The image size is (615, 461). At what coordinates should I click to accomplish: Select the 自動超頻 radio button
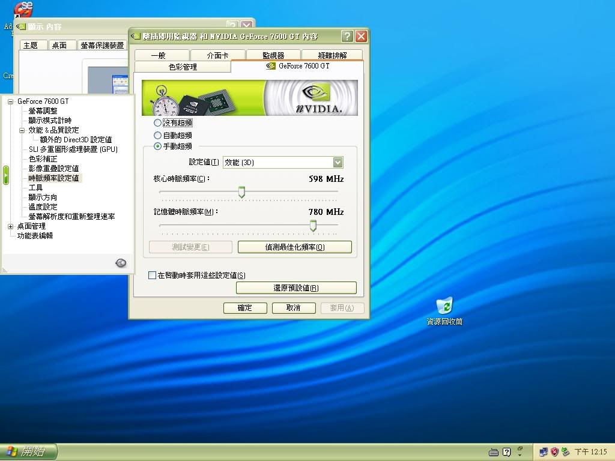pos(158,136)
